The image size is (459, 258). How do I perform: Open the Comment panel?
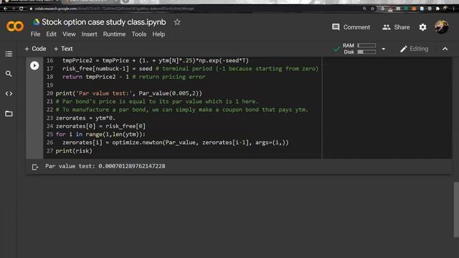click(351, 27)
